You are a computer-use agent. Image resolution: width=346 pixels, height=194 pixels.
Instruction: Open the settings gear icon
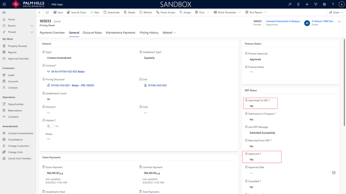click(324, 4)
